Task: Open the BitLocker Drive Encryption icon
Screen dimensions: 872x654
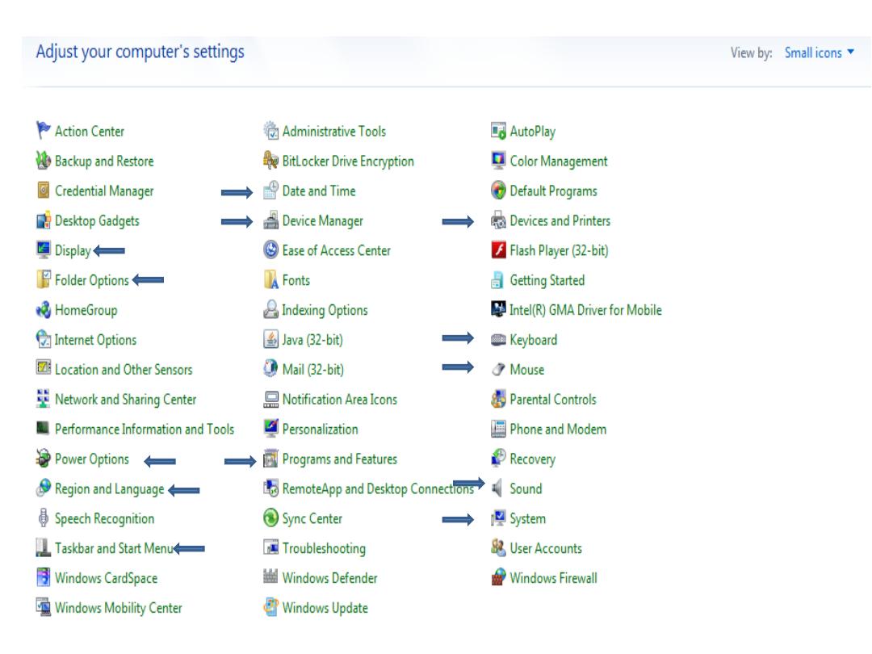Action: pos(270,161)
